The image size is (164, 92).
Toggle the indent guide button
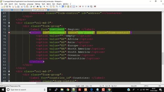pyautogui.click(x=63, y=6)
